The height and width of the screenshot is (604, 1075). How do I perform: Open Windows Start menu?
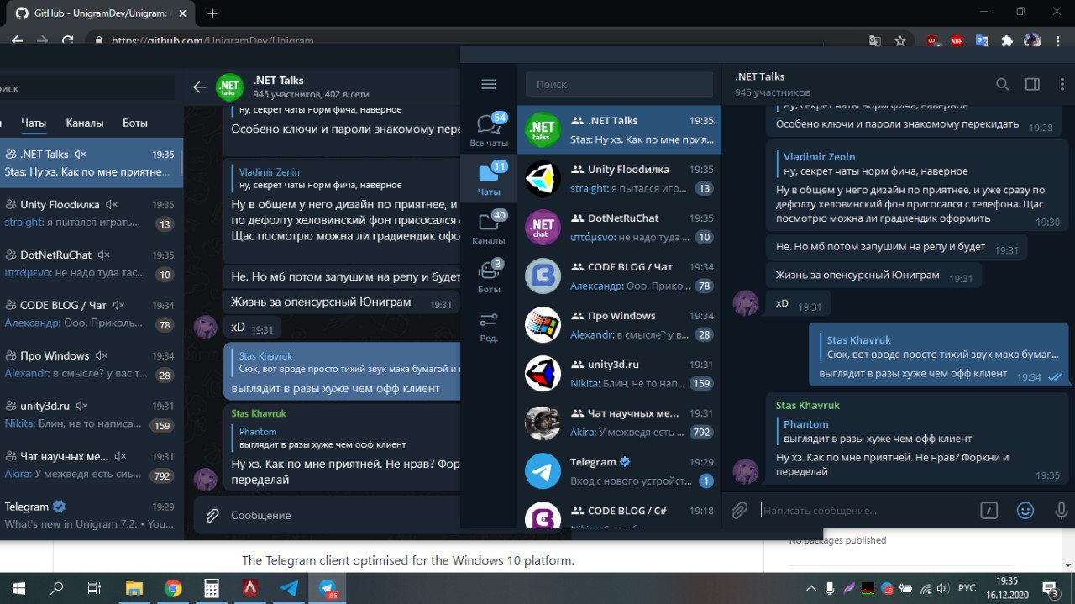coord(18,588)
